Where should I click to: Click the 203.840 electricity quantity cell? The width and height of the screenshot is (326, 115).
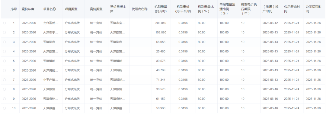click(x=161, y=23)
